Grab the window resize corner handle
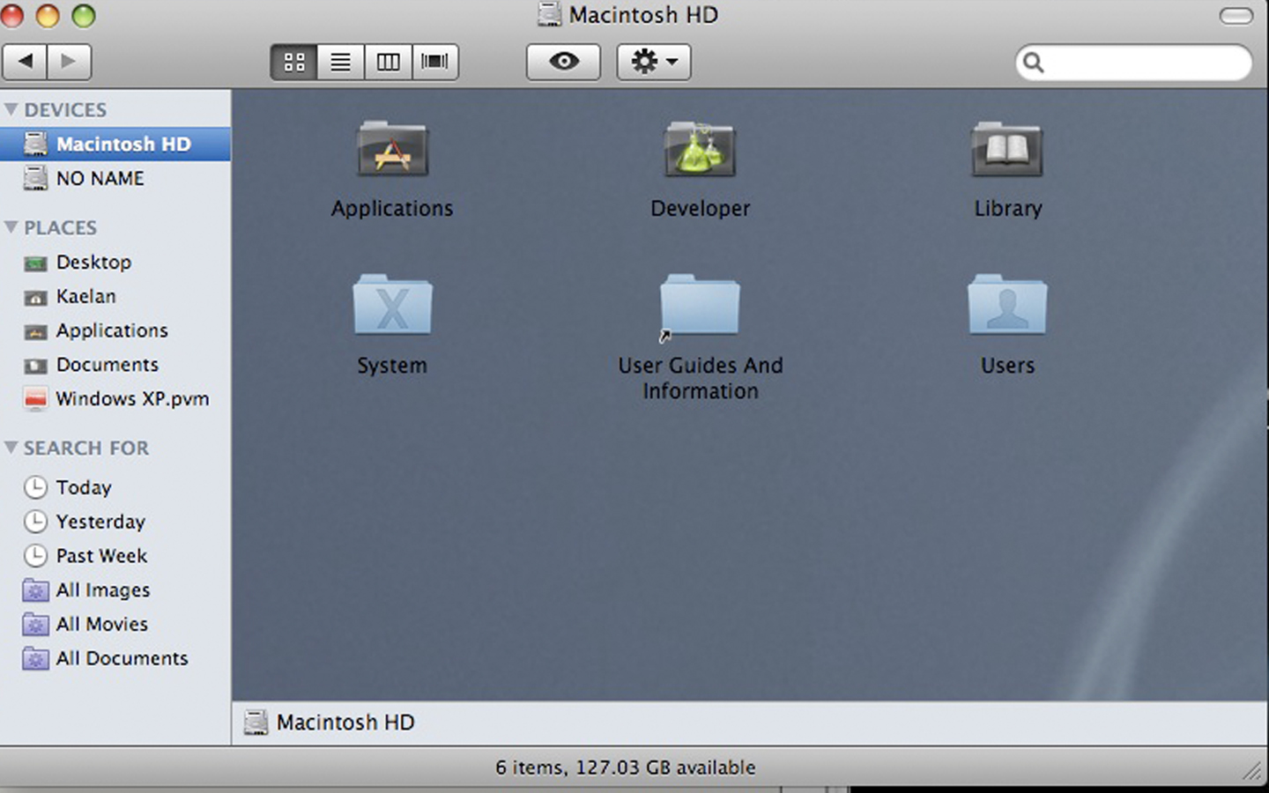Viewport: 1269px width, 793px height. [1251, 770]
